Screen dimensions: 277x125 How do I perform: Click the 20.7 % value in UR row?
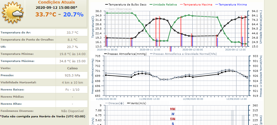[x=72, y=47]
